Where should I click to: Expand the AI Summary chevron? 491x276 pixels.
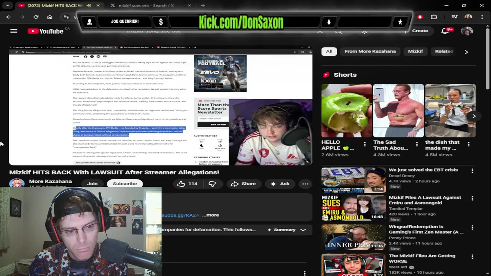click(303, 230)
